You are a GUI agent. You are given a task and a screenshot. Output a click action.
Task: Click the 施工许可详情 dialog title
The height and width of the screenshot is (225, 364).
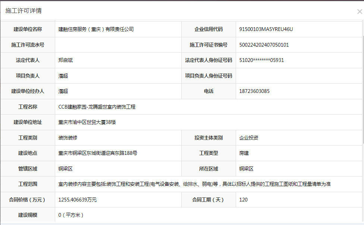23,11
